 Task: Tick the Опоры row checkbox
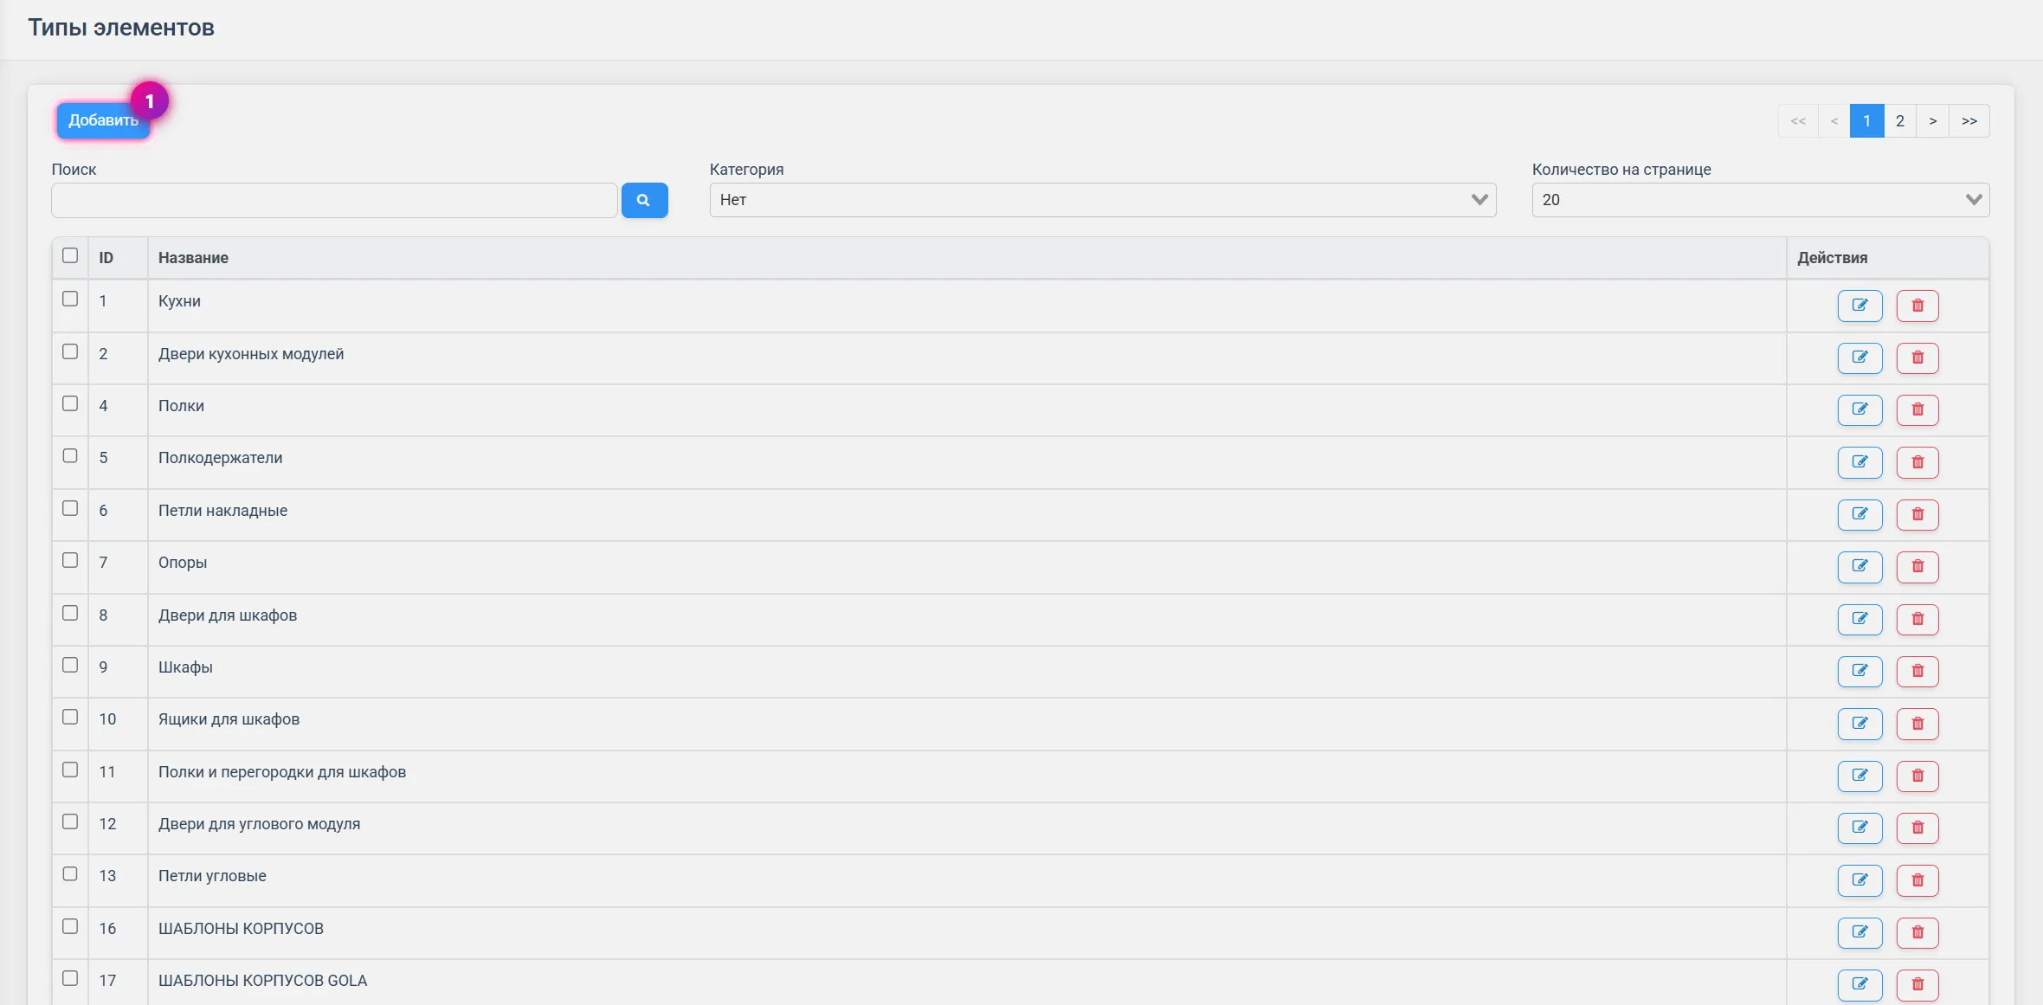click(70, 560)
